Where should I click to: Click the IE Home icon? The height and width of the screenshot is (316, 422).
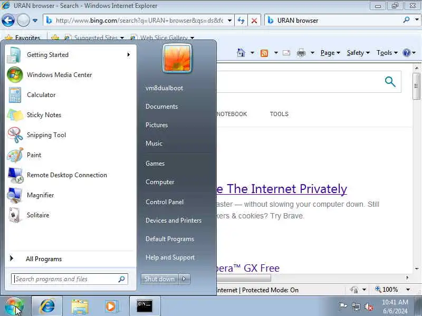click(241, 53)
